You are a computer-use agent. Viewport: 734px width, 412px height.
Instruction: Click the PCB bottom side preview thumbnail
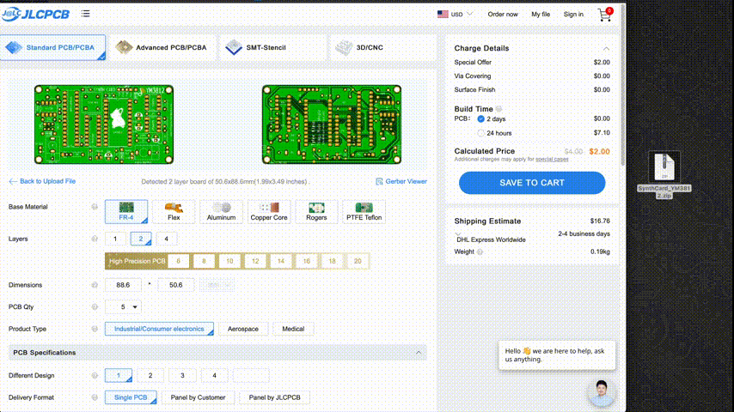(x=332, y=124)
